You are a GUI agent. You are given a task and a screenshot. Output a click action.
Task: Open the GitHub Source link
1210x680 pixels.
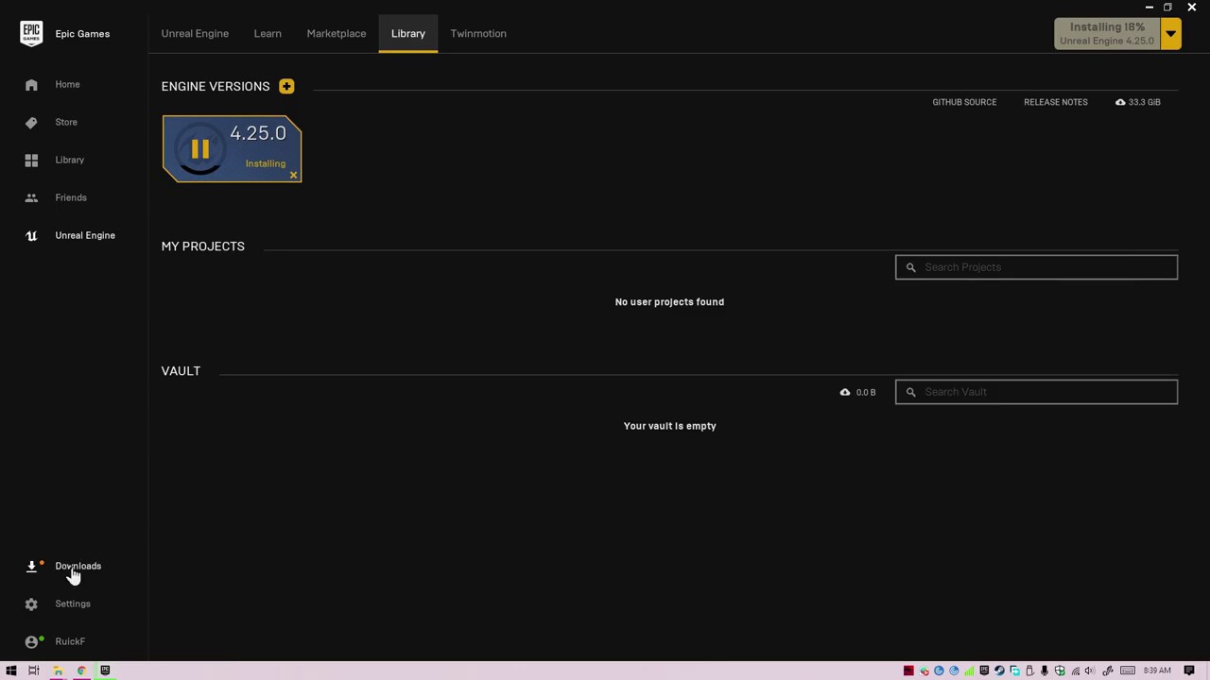[964, 102]
